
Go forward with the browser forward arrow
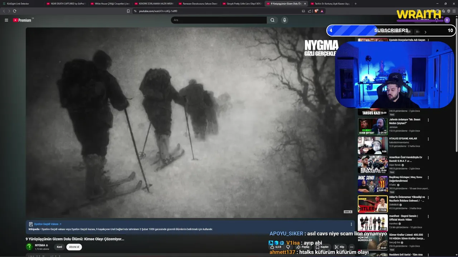9,11
